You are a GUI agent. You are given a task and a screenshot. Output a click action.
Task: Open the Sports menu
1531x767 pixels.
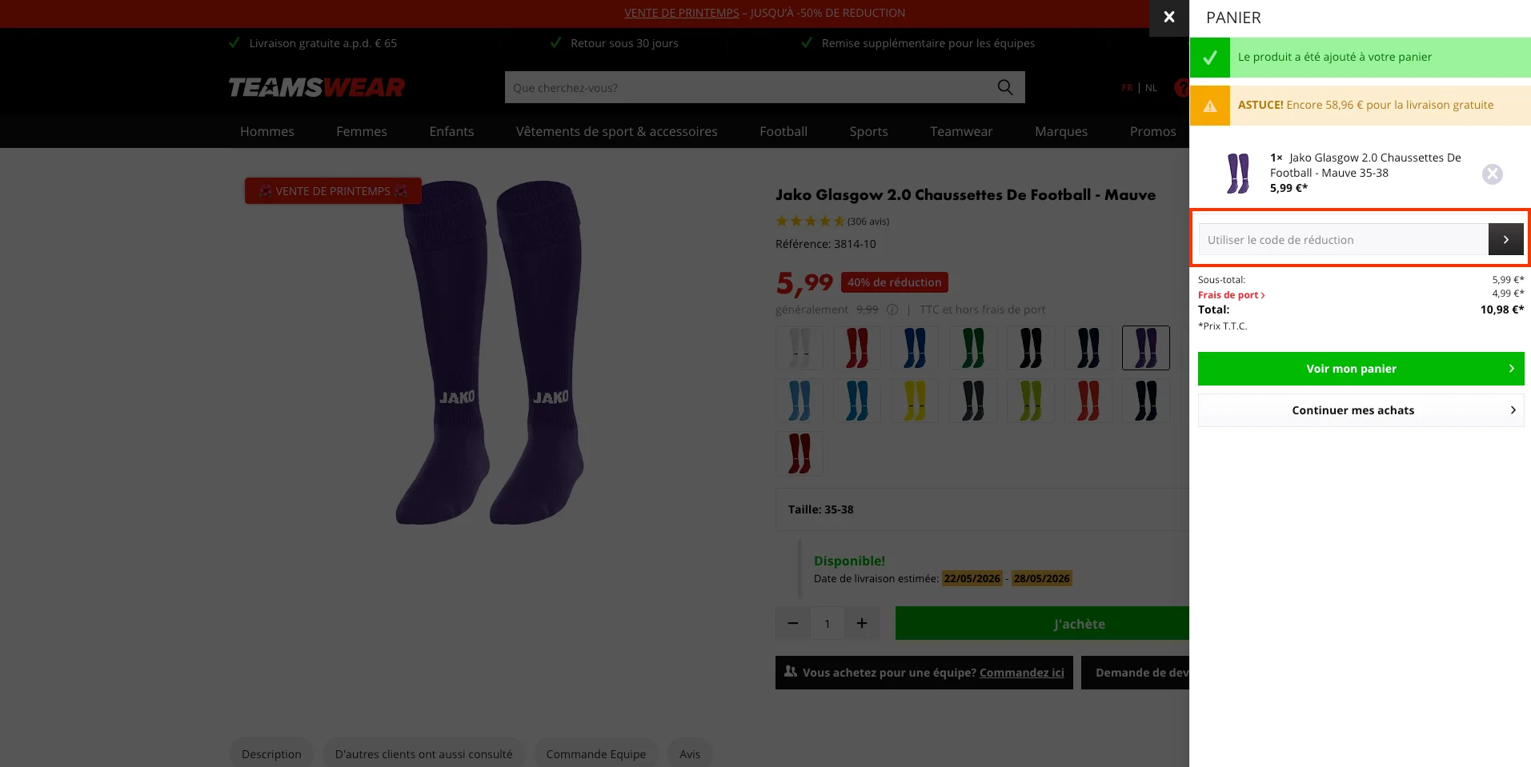868,131
